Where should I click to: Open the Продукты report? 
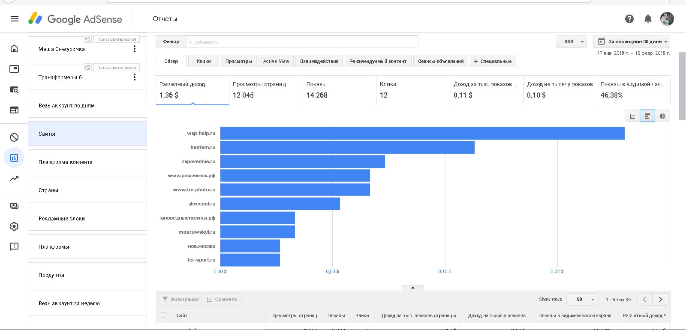[87, 275]
